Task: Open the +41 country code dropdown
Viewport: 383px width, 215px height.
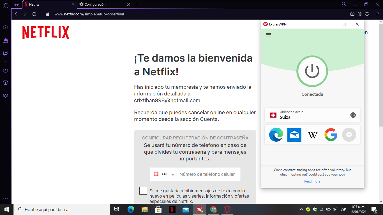Action: pyautogui.click(x=164, y=174)
